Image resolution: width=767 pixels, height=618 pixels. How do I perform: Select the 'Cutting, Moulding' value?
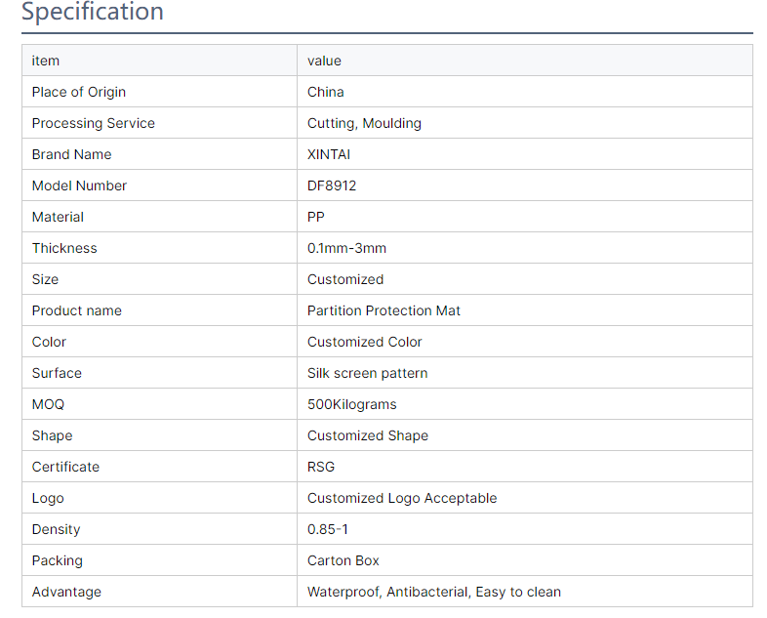(364, 123)
